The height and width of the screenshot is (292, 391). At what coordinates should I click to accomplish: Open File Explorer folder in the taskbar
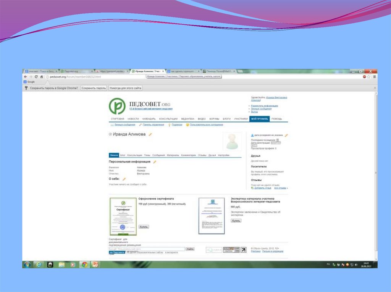click(x=61, y=265)
